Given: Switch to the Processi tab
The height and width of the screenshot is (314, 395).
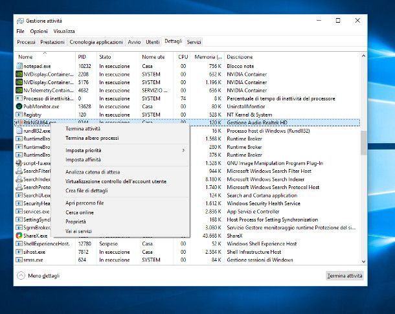Looking at the screenshot, I should (x=26, y=42).
